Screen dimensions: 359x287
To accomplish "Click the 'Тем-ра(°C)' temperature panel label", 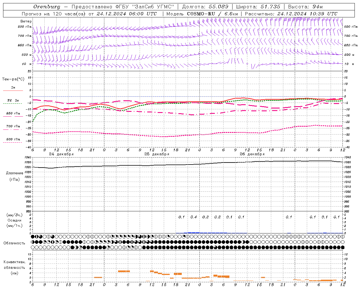I will pyautogui.click(x=13, y=79).
